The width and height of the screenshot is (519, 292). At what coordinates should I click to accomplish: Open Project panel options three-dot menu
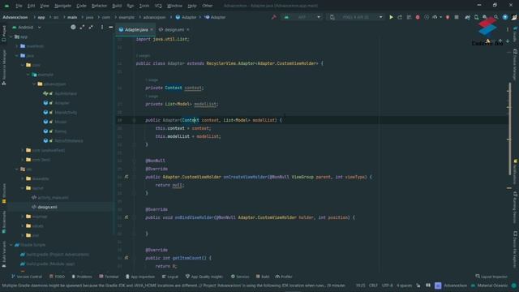click(102, 27)
